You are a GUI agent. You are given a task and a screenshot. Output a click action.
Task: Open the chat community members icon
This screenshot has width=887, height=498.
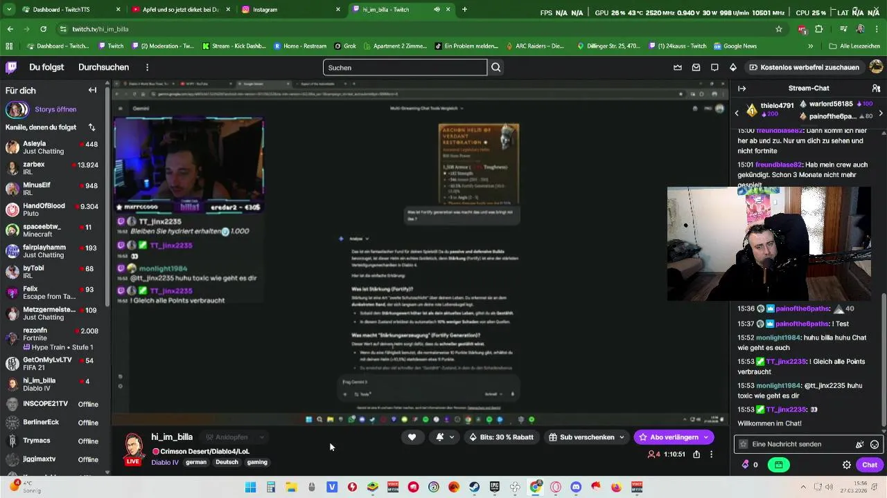[x=876, y=89]
